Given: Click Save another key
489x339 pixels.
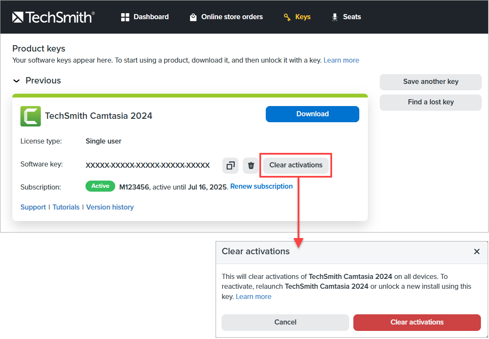Looking at the screenshot, I should 430,82.
